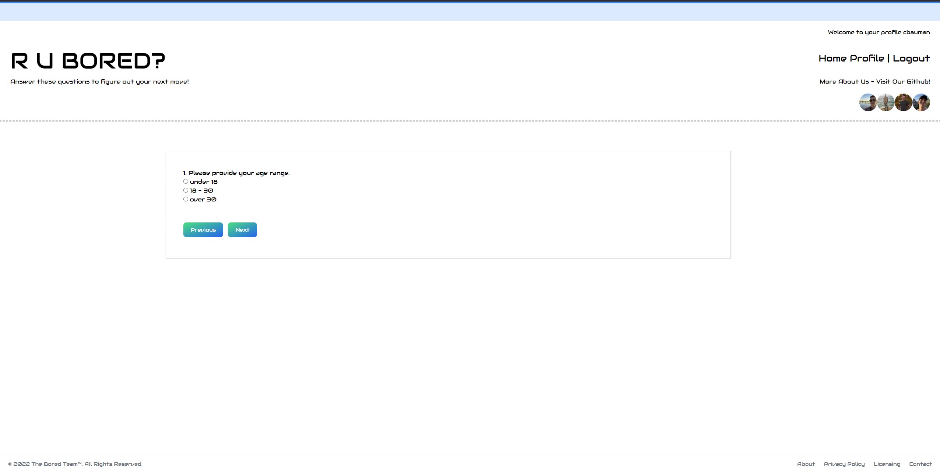This screenshot has width=940, height=471.
Task: Open the Profile page
Action: [867, 59]
